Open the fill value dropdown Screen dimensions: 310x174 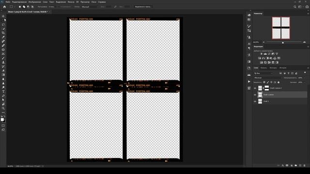(x=304, y=82)
